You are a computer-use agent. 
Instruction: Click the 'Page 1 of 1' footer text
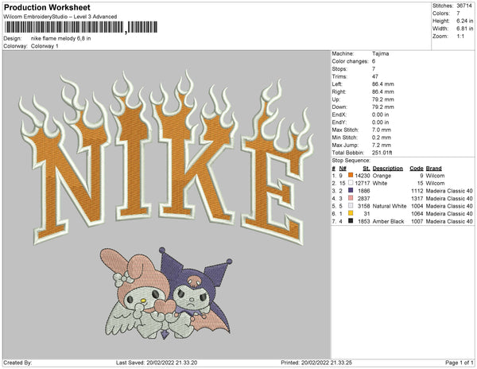[x=459, y=363]
